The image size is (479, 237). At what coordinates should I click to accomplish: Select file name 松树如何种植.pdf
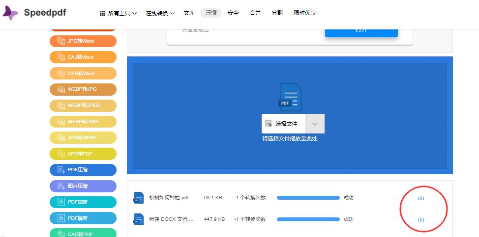(169, 198)
